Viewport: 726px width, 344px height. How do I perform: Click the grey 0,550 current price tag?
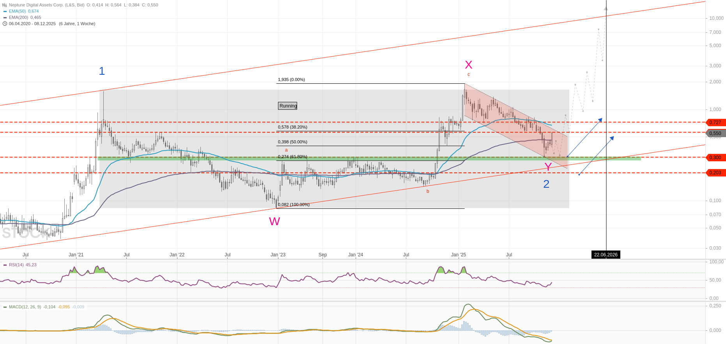pyautogui.click(x=715, y=133)
